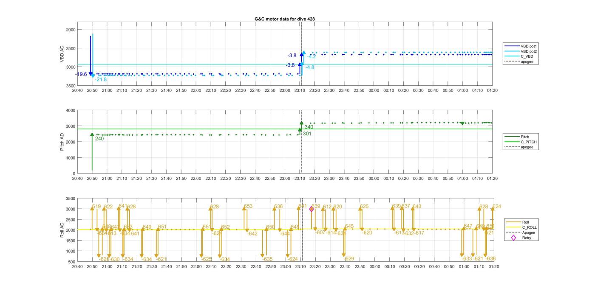Click the '652' roll value label
Screen dimensions: 595x294
click(x=225, y=227)
